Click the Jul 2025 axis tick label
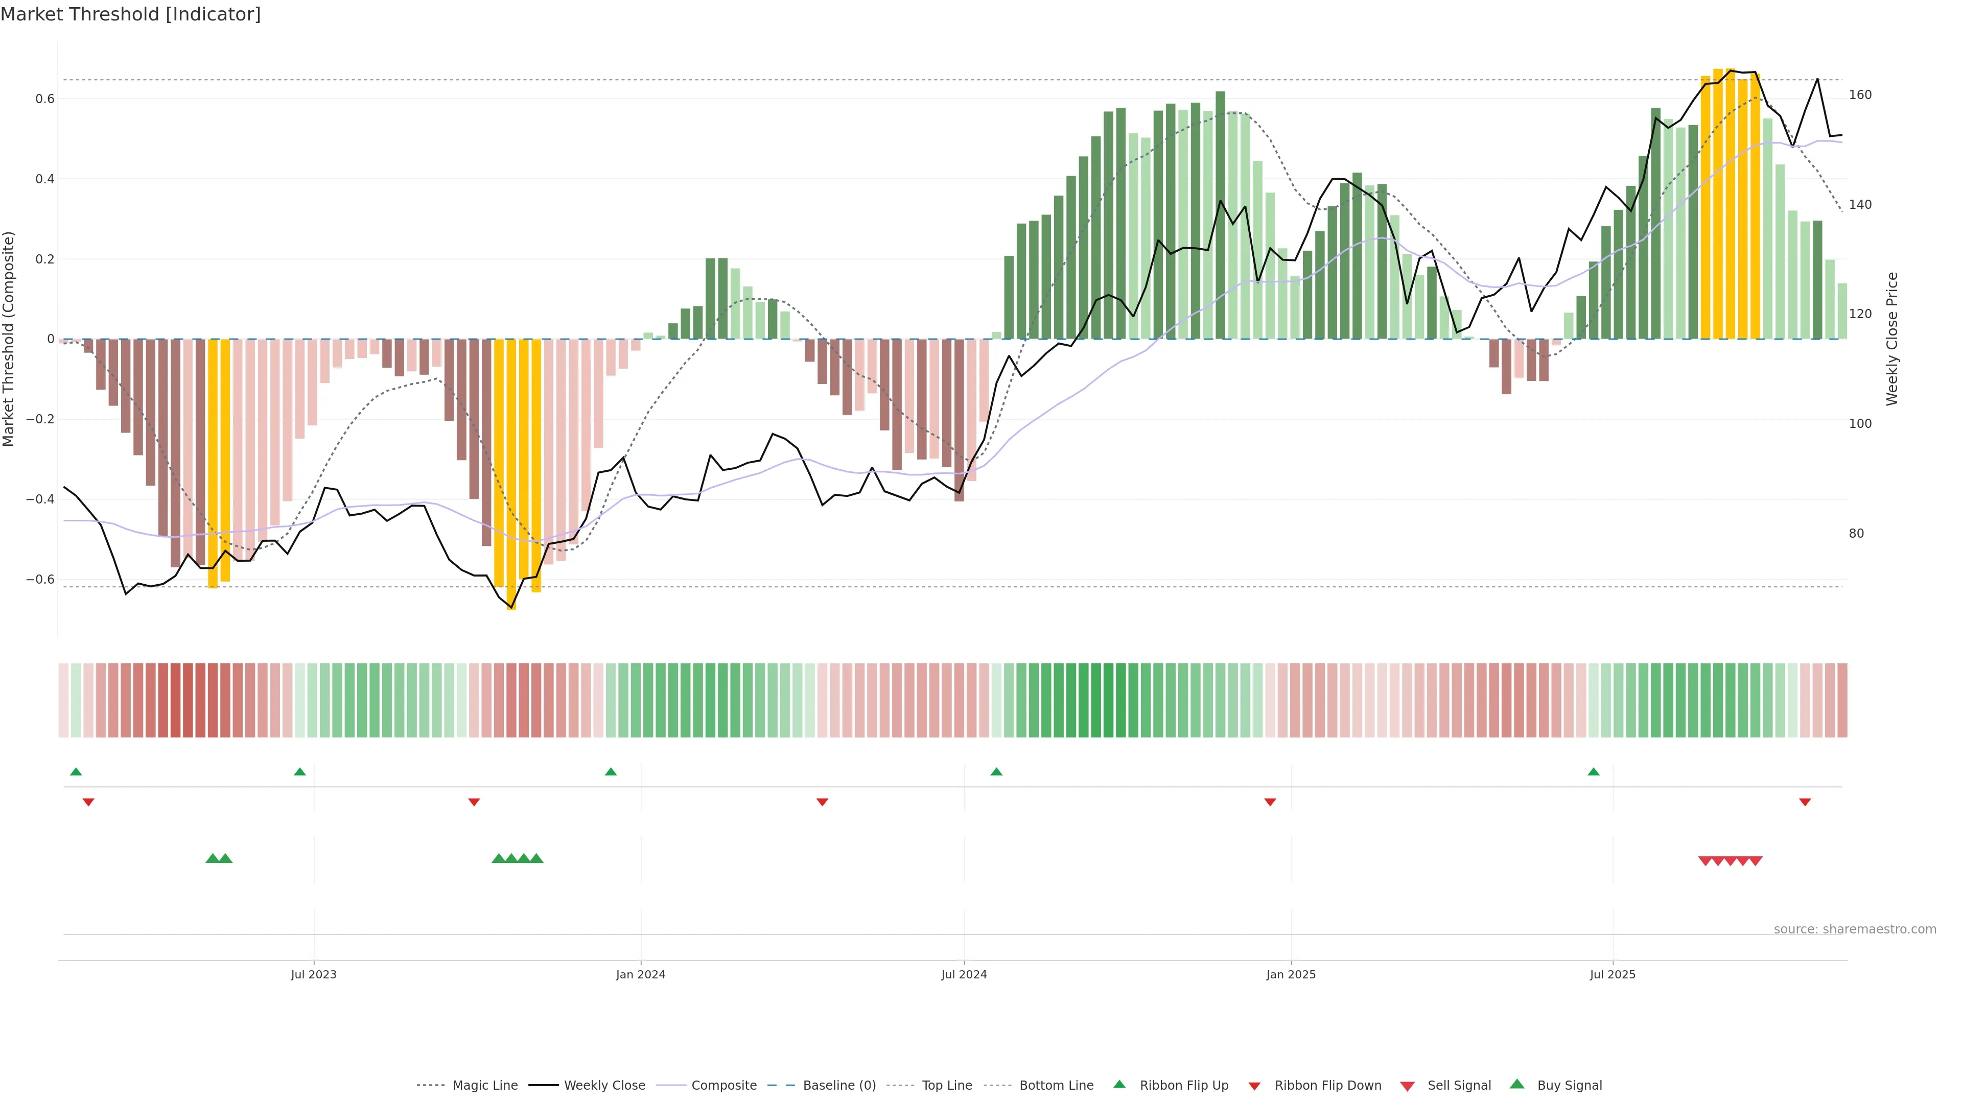Viewport: 1962px width, 1103px height. coord(1613,974)
